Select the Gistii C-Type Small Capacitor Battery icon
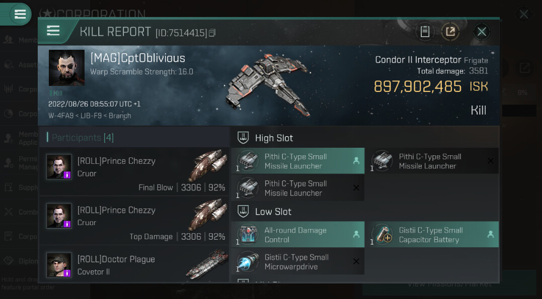Viewport: 542px width, 299px height. (x=382, y=235)
